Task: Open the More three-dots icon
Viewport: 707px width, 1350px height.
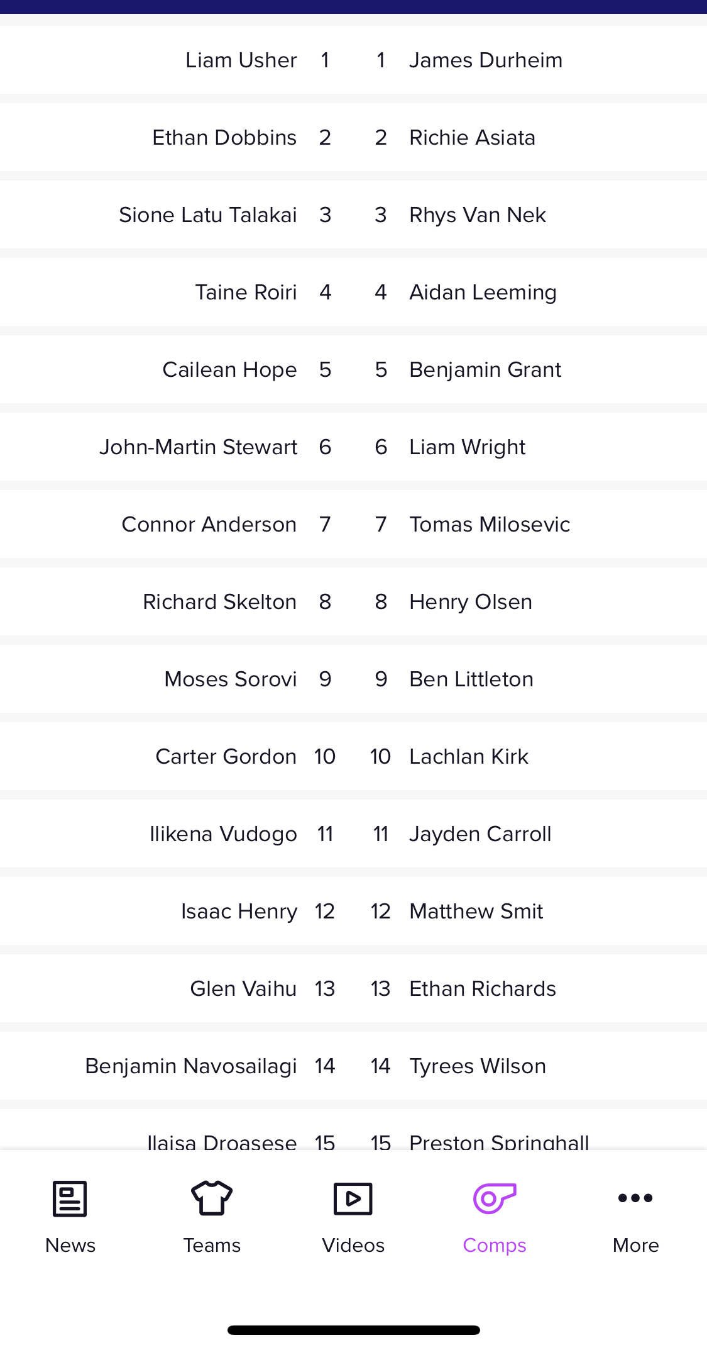Action: tap(635, 1198)
